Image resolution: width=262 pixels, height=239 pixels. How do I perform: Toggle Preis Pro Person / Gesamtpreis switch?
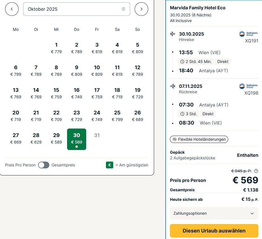pos(44,165)
